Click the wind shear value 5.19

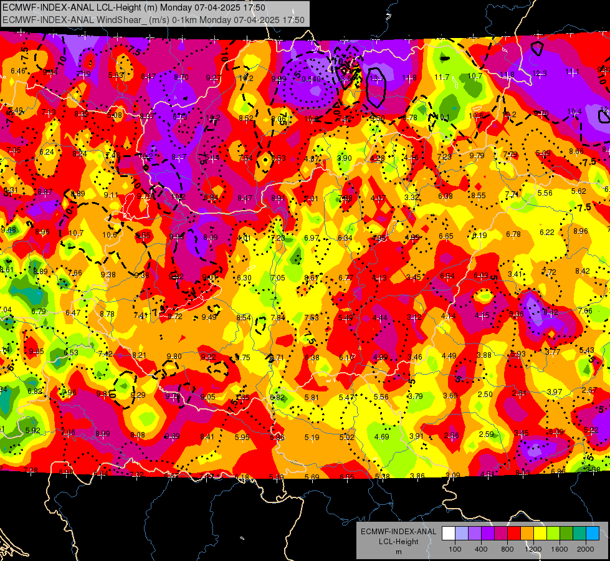point(312,437)
